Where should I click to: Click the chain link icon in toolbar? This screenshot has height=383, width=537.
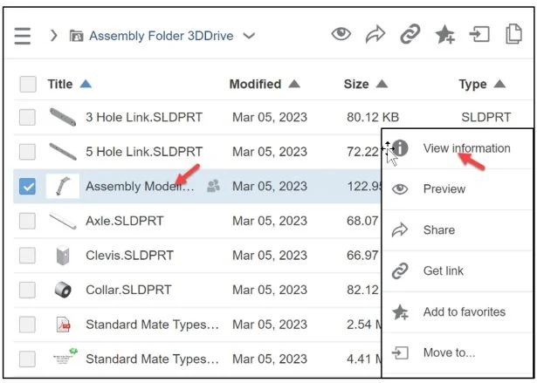click(410, 35)
